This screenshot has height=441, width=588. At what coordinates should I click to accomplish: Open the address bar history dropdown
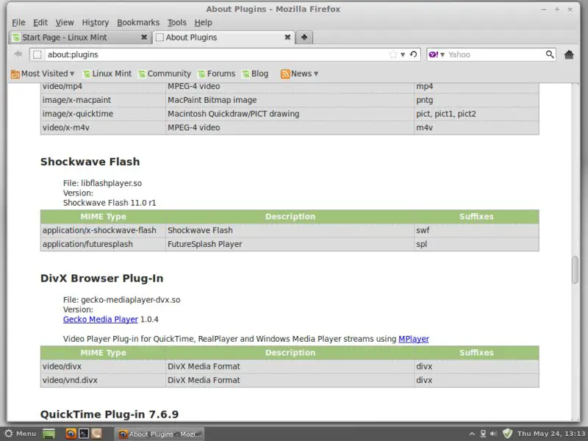[403, 54]
